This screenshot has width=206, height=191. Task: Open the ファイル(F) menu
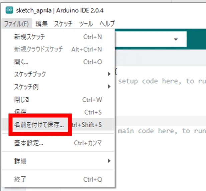17,24
